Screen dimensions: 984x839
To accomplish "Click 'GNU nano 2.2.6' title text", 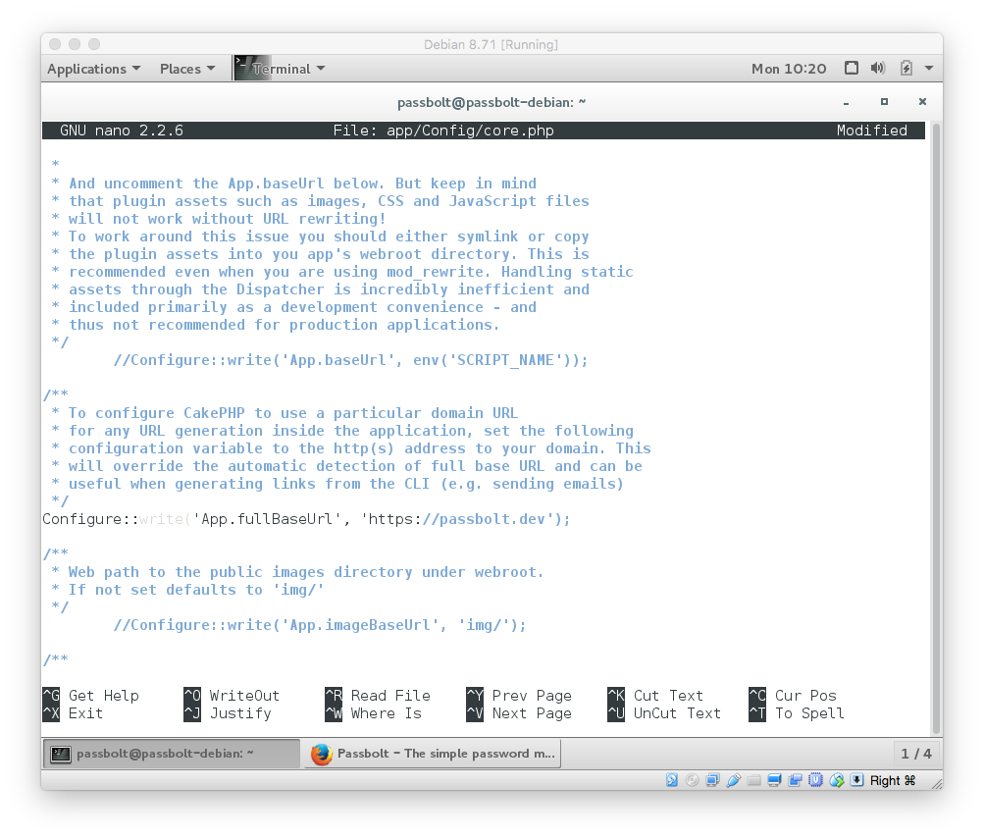I will (x=122, y=130).
